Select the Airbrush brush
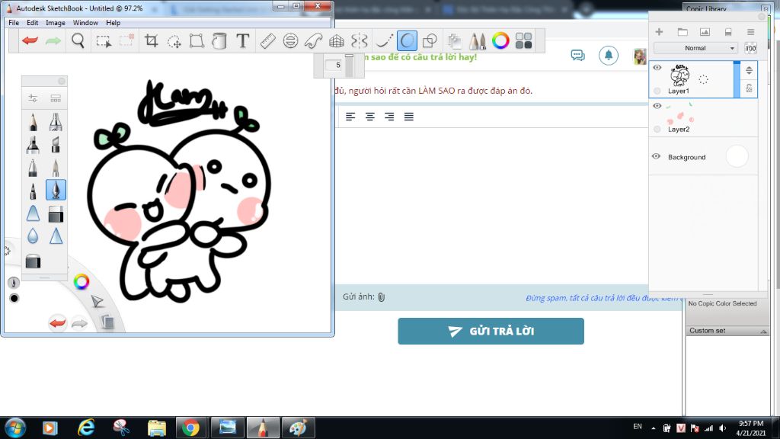The image size is (780, 439). (x=56, y=122)
